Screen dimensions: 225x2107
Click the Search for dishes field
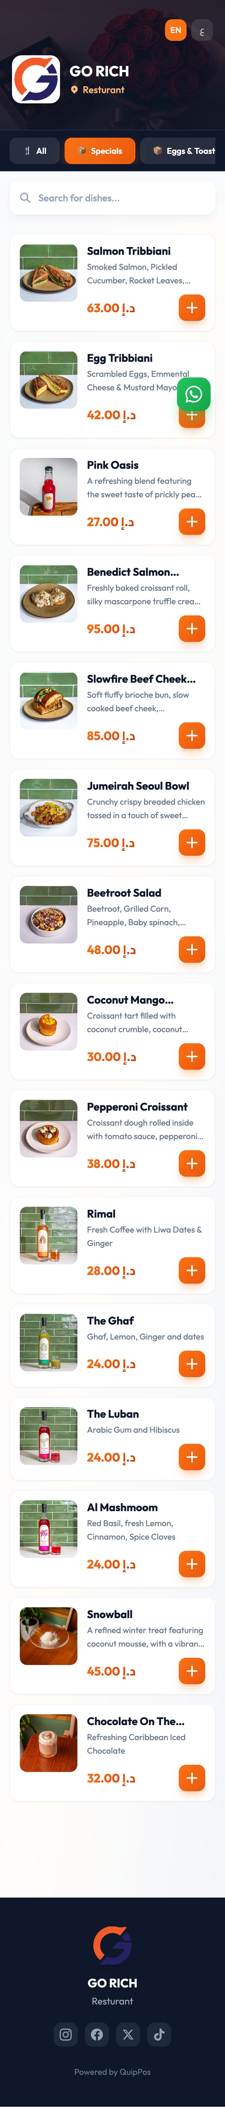pyautogui.click(x=112, y=198)
